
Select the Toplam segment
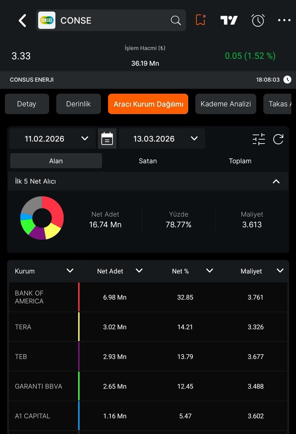[x=240, y=161]
